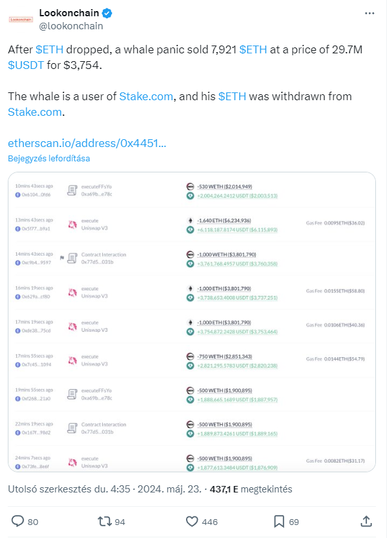Click the first $ETH cashtag

pos(49,49)
